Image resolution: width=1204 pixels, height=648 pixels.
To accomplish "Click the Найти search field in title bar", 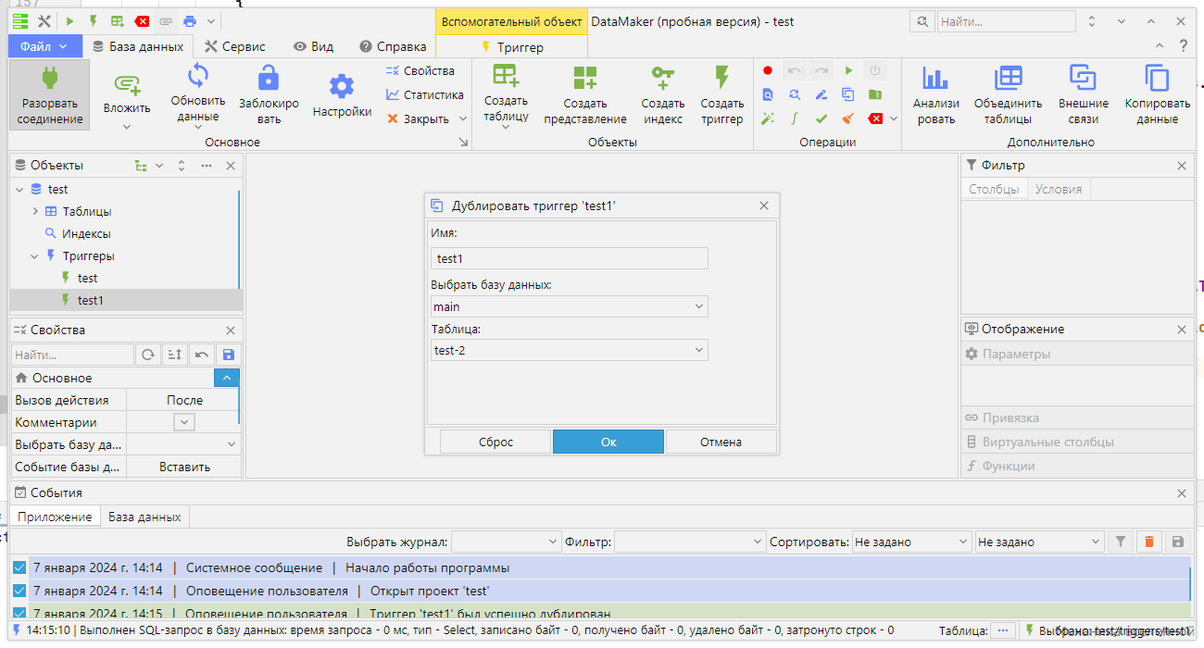I will click(1007, 21).
